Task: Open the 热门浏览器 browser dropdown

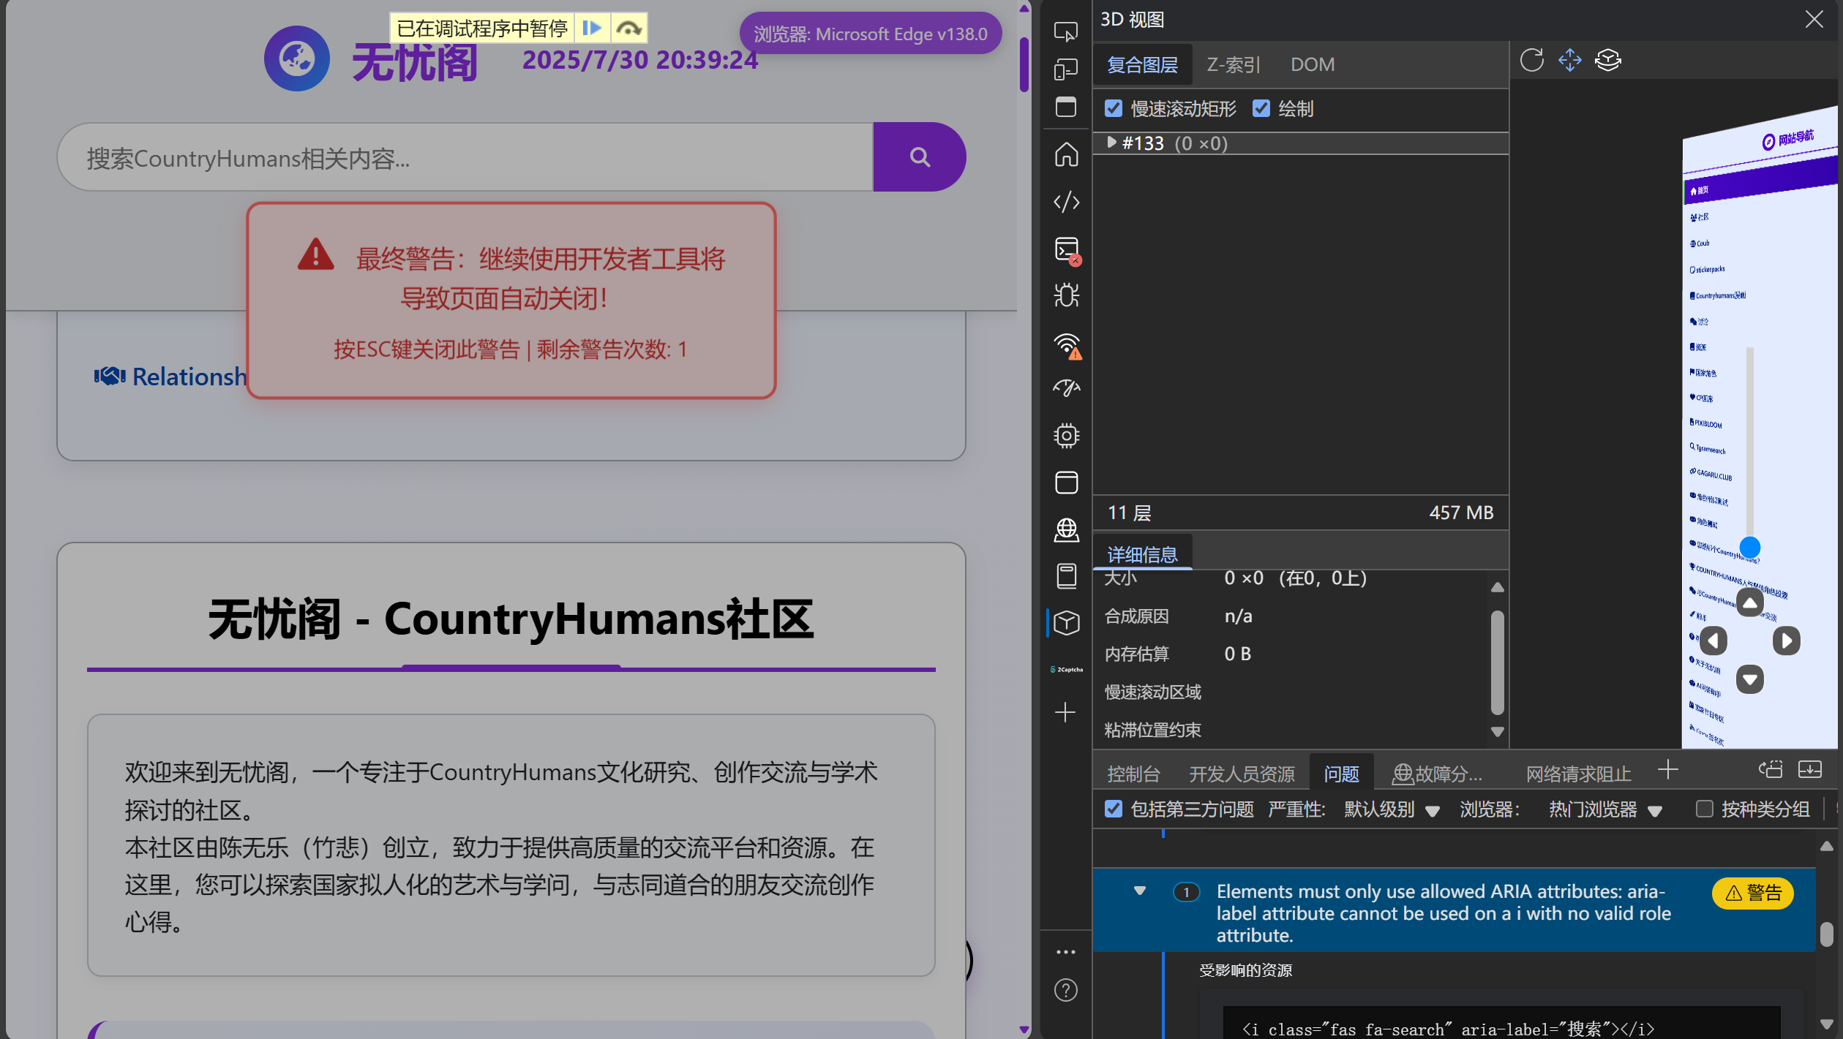Action: tap(1605, 809)
